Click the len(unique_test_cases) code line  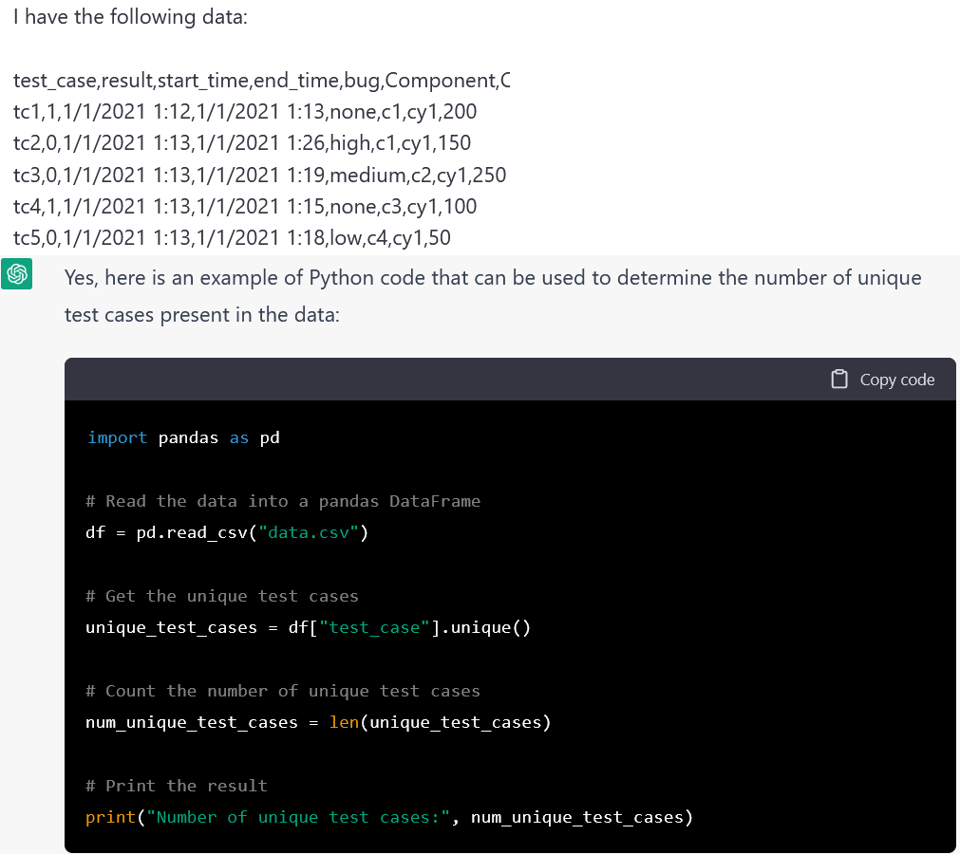pos(318,722)
